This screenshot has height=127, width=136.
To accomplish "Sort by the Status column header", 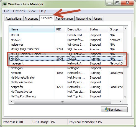I will pos(98,29).
